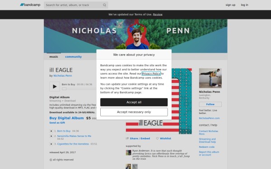Open the Terms of Use Review link
Image resolution: width=271 pixels, height=169 pixels.
(x=158, y=14)
